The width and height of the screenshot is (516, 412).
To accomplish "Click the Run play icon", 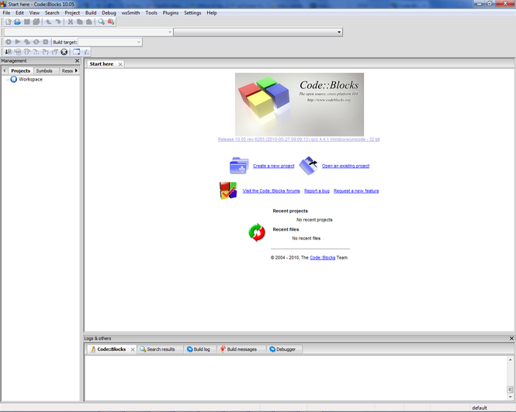I will pyautogui.click(x=18, y=42).
